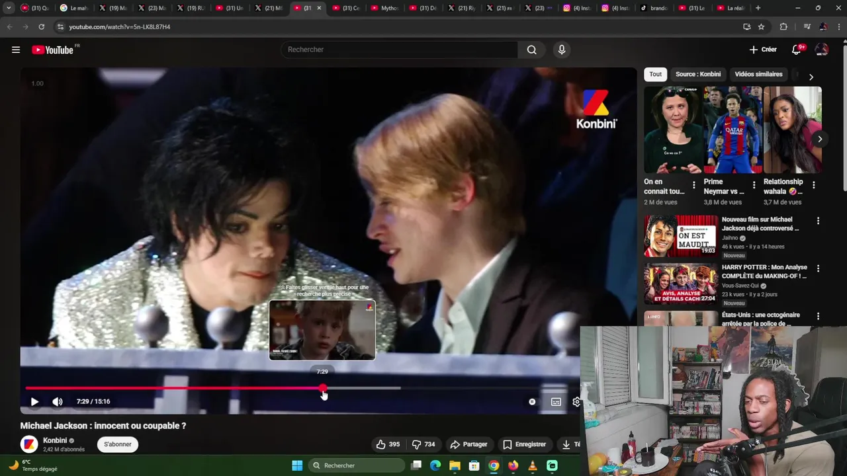847x476 pixels.
Task: Click the seek preview thumbnail at 7:29
Action: coord(322,330)
